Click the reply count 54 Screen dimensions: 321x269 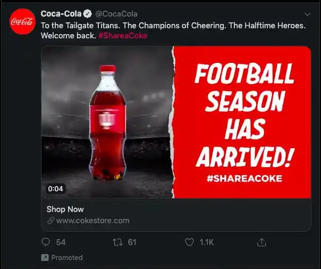[61, 242]
